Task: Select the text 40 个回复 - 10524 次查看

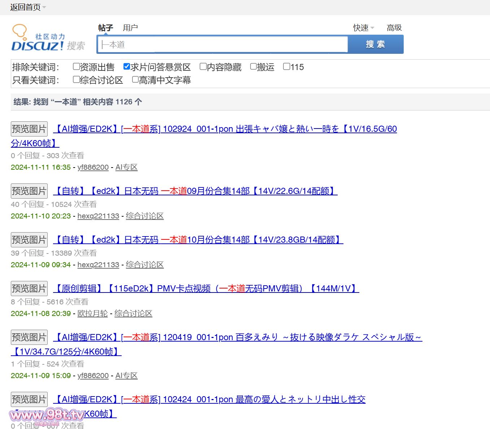Action: coord(54,204)
